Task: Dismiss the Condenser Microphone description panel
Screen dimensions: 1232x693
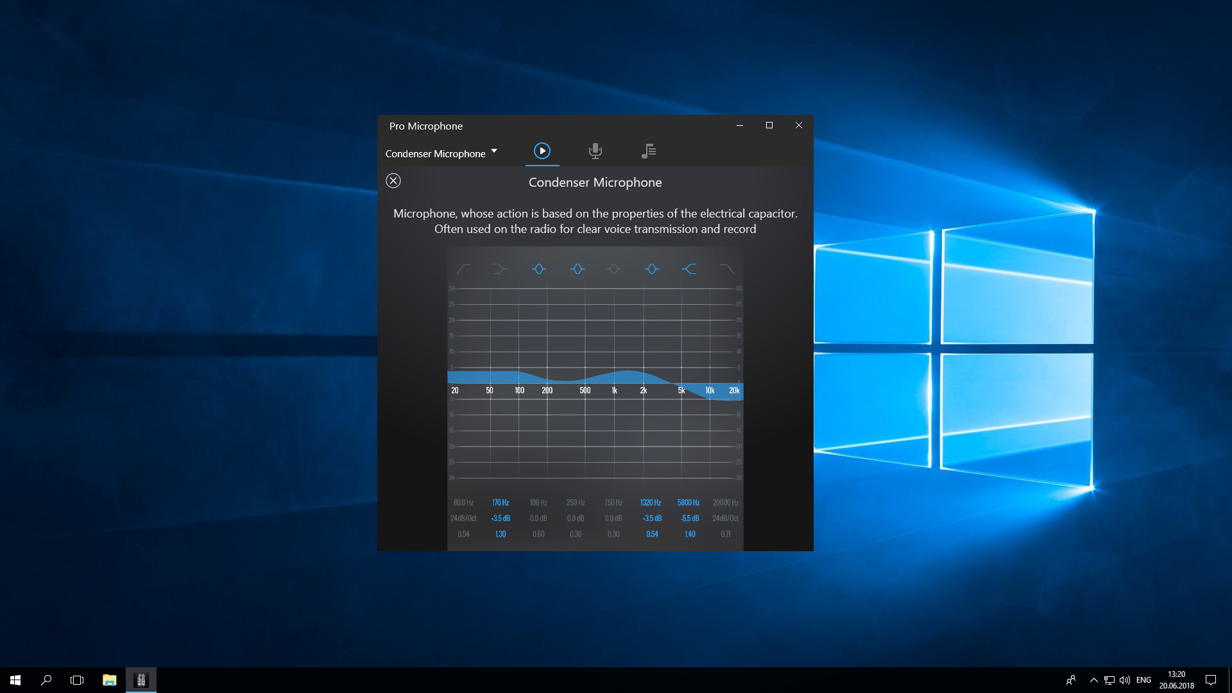Action: click(393, 181)
